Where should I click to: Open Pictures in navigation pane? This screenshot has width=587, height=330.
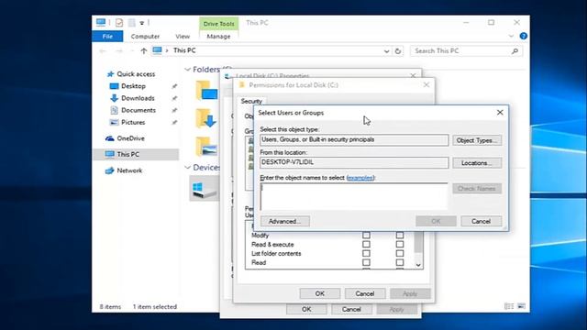click(133, 122)
